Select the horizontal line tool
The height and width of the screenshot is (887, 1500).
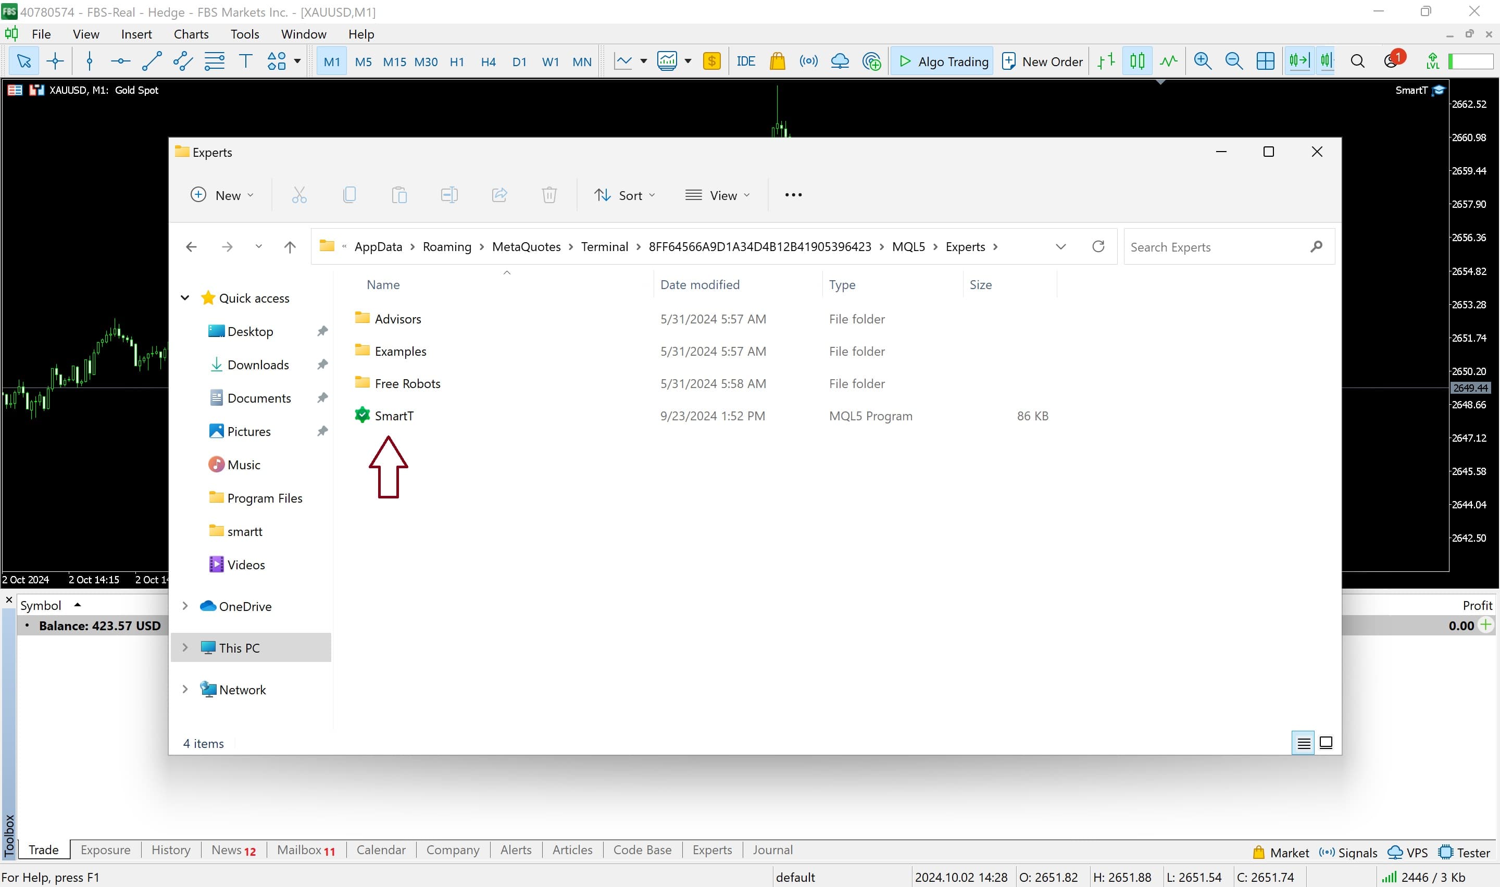click(120, 61)
